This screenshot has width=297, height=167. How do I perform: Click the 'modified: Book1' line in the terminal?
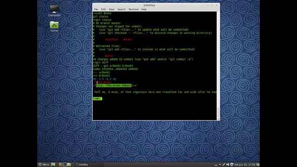tap(118, 39)
